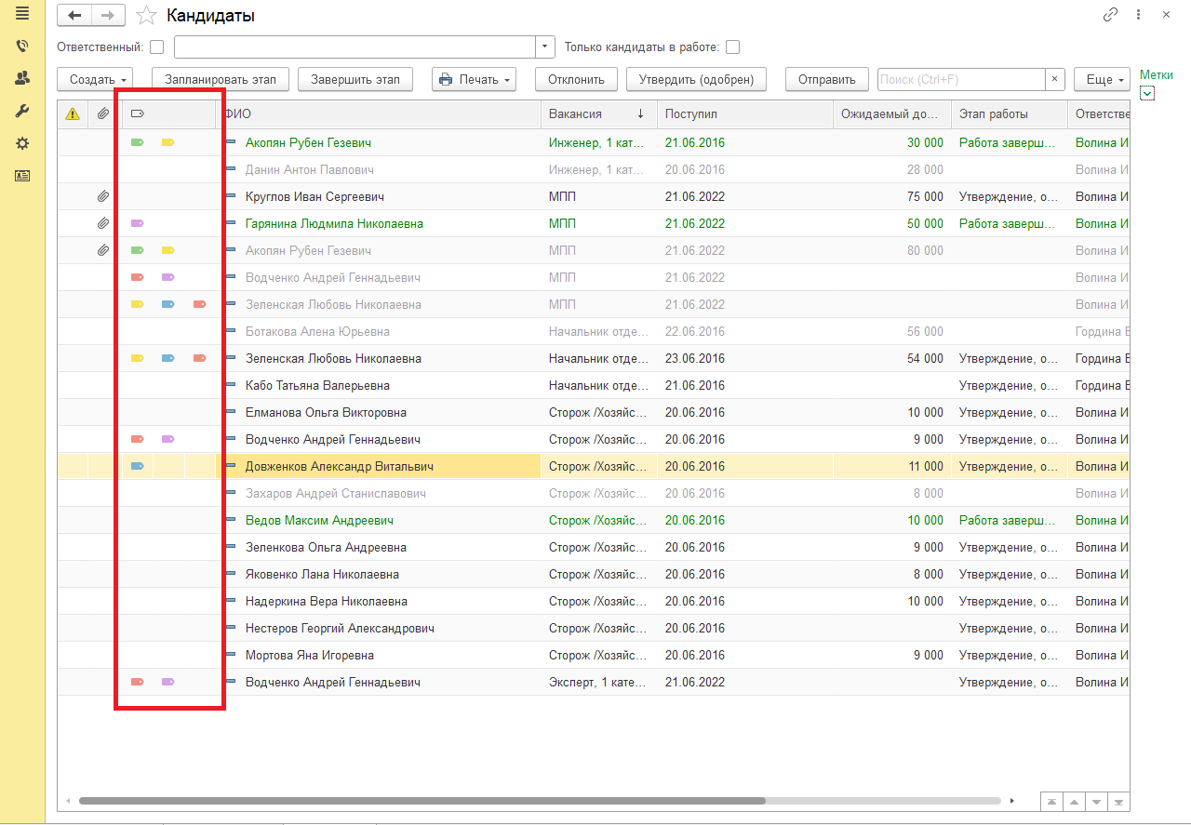Open the gear settings section in sidebar
1191x825 pixels.
[22, 144]
